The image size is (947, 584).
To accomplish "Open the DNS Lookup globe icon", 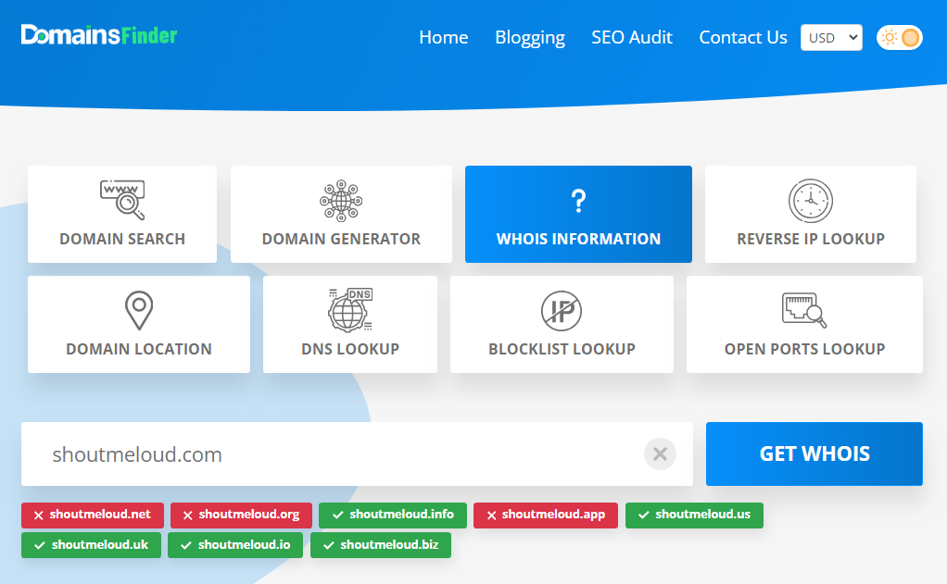I will click(x=350, y=310).
